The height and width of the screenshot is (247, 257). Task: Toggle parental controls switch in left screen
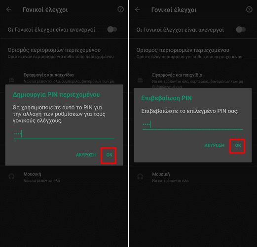[112, 30]
